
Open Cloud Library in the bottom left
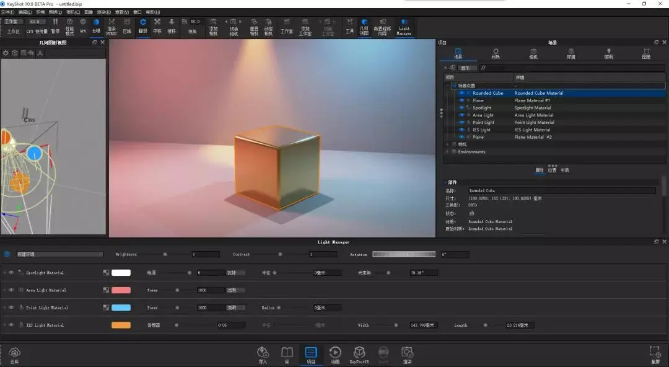[x=14, y=355]
